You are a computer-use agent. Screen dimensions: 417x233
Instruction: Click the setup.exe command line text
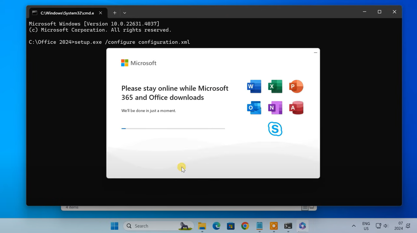pyautogui.click(x=109, y=42)
